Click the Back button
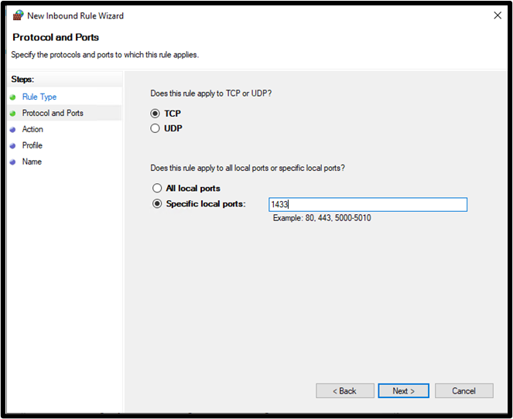The image size is (513, 419). click(345, 391)
